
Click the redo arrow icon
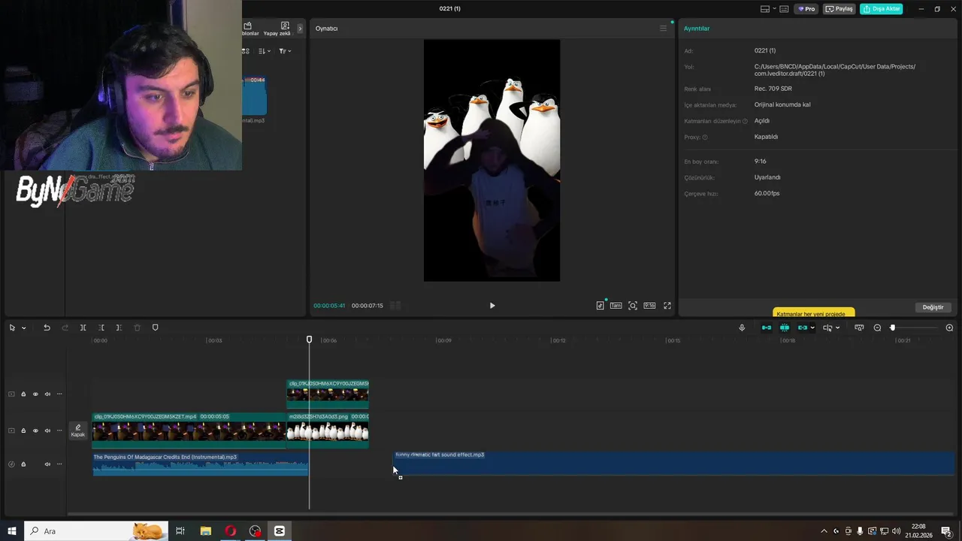(x=65, y=328)
